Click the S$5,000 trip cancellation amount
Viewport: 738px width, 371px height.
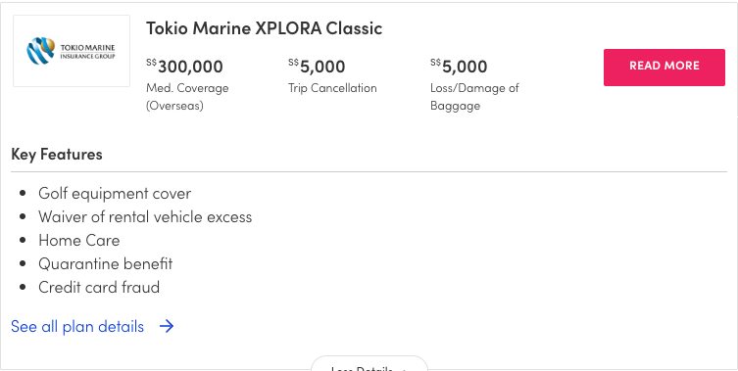pyautogui.click(x=317, y=67)
